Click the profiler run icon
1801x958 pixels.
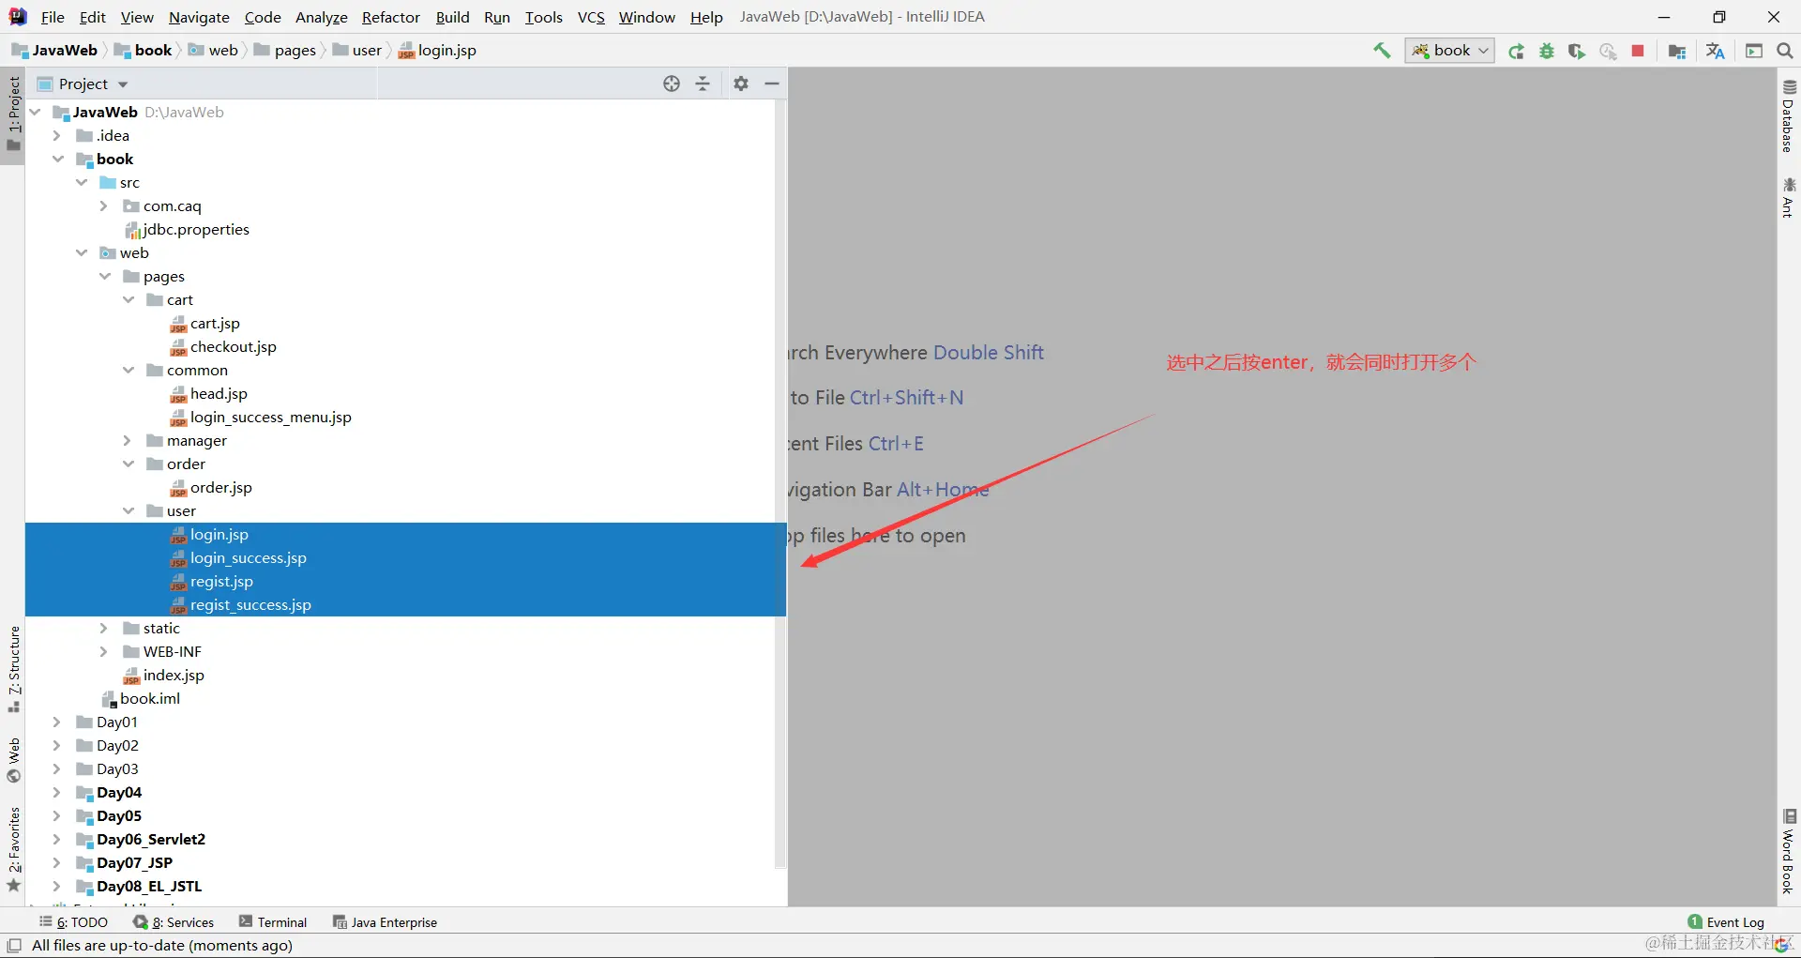pos(1608,52)
